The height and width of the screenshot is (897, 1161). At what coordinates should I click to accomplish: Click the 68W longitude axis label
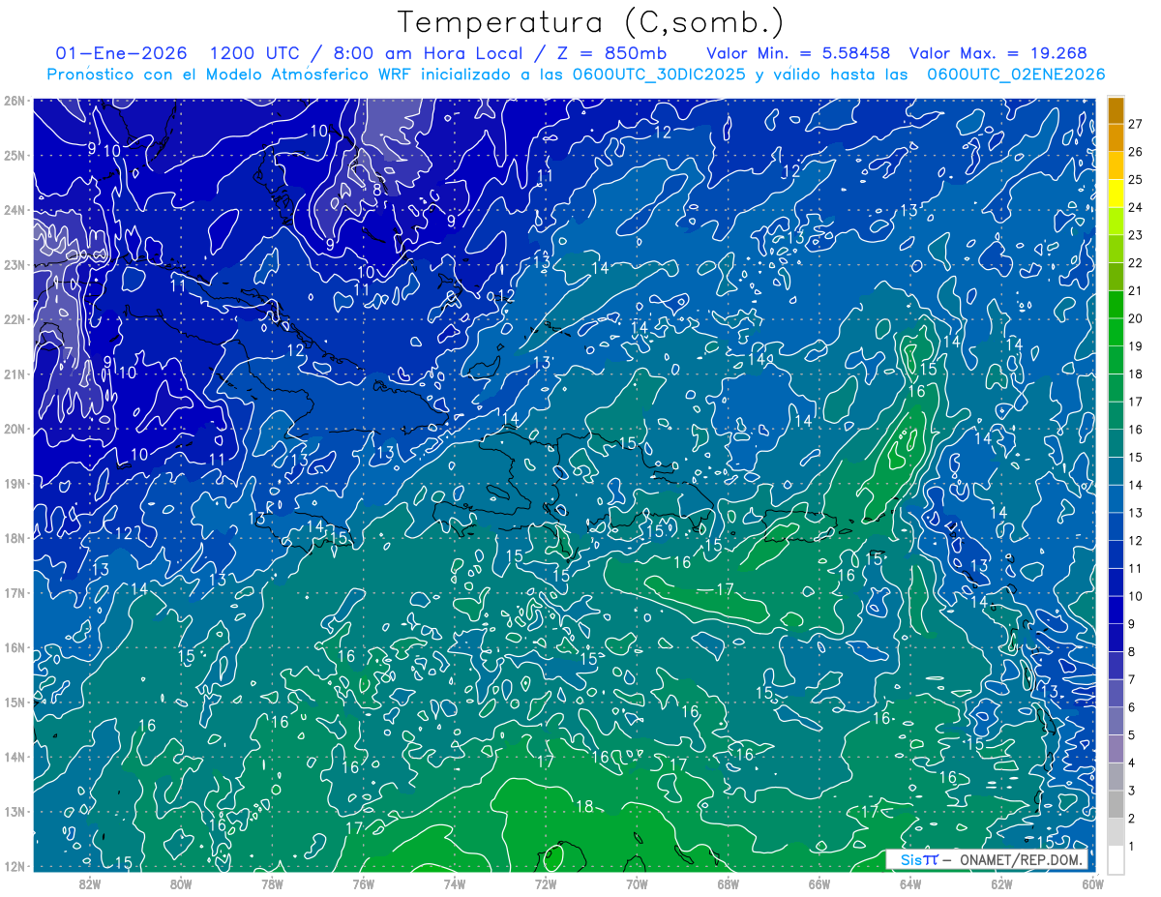[729, 883]
